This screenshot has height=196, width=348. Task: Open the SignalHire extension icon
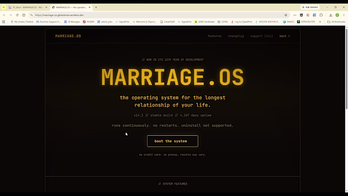pyautogui.click(x=295, y=15)
